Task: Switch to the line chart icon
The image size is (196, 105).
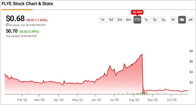Action: (x=190, y=20)
